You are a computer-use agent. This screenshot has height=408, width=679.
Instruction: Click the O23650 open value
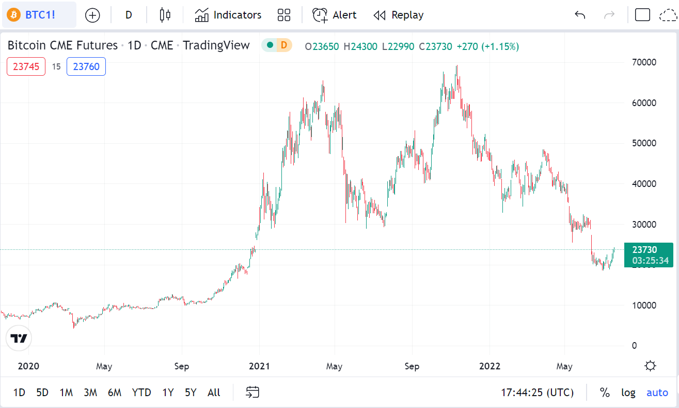[322, 46]
